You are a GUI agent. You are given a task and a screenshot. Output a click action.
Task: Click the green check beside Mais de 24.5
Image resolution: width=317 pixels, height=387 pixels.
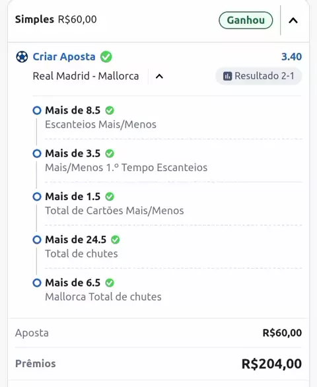(116, 240)
